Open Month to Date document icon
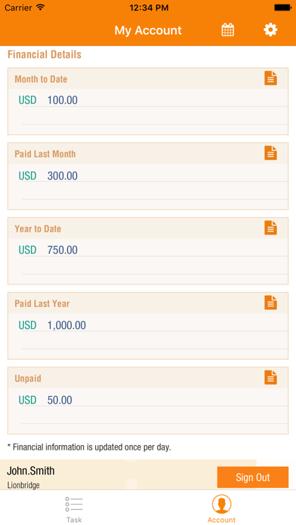This screenshot has width=296, height=525. (x=270, y=78)
